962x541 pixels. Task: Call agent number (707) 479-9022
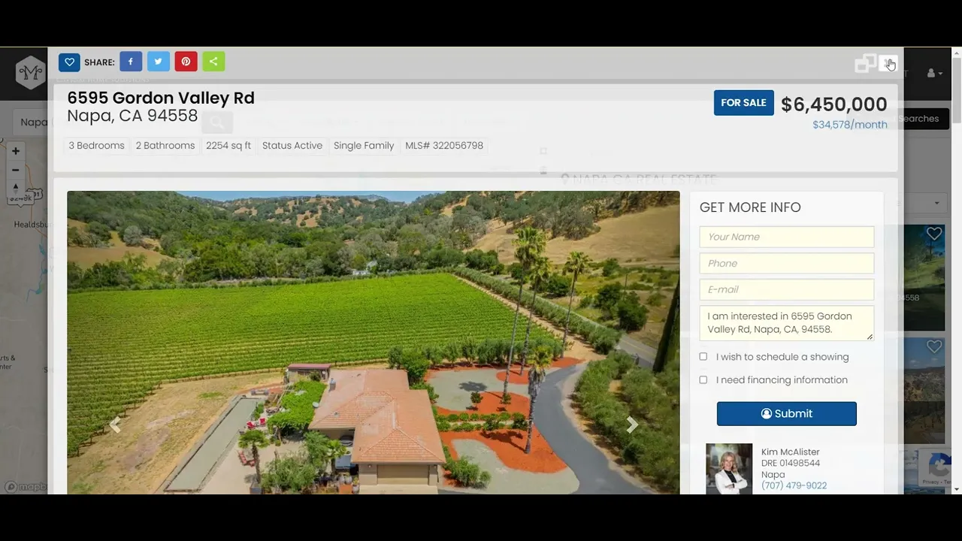pos(794,486)
